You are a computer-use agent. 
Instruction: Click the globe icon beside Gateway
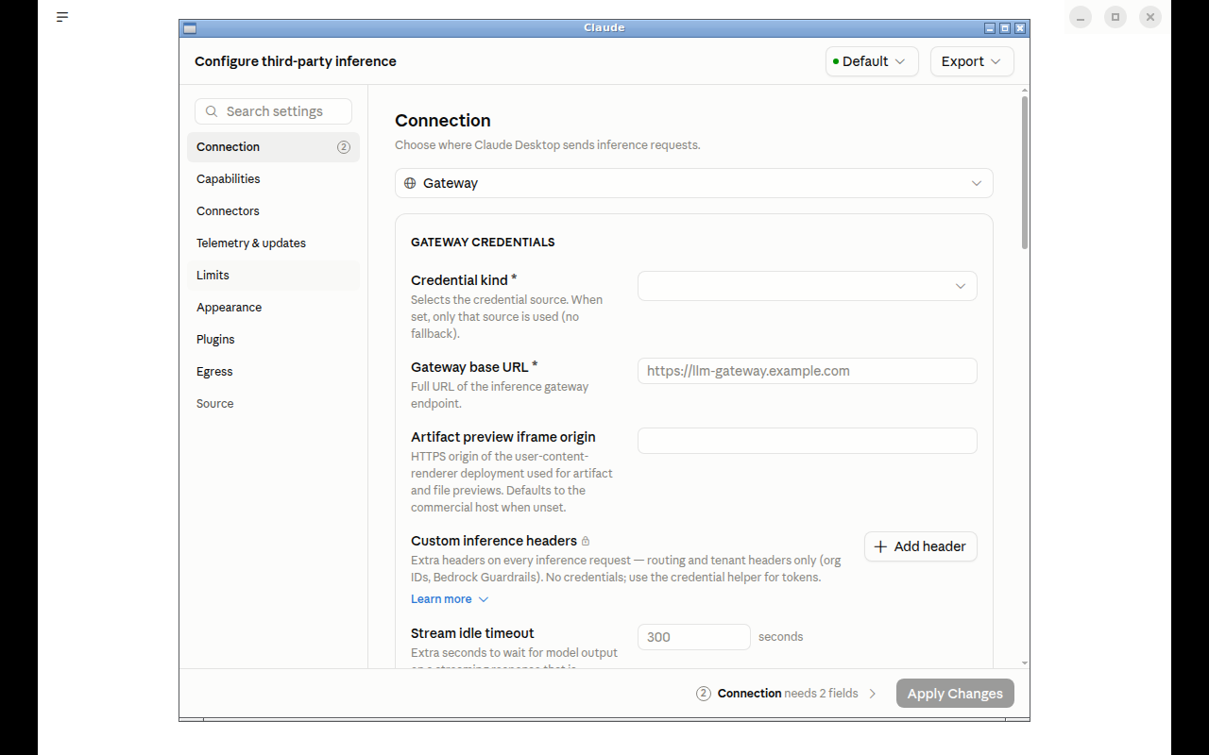[x=410, y=183]
